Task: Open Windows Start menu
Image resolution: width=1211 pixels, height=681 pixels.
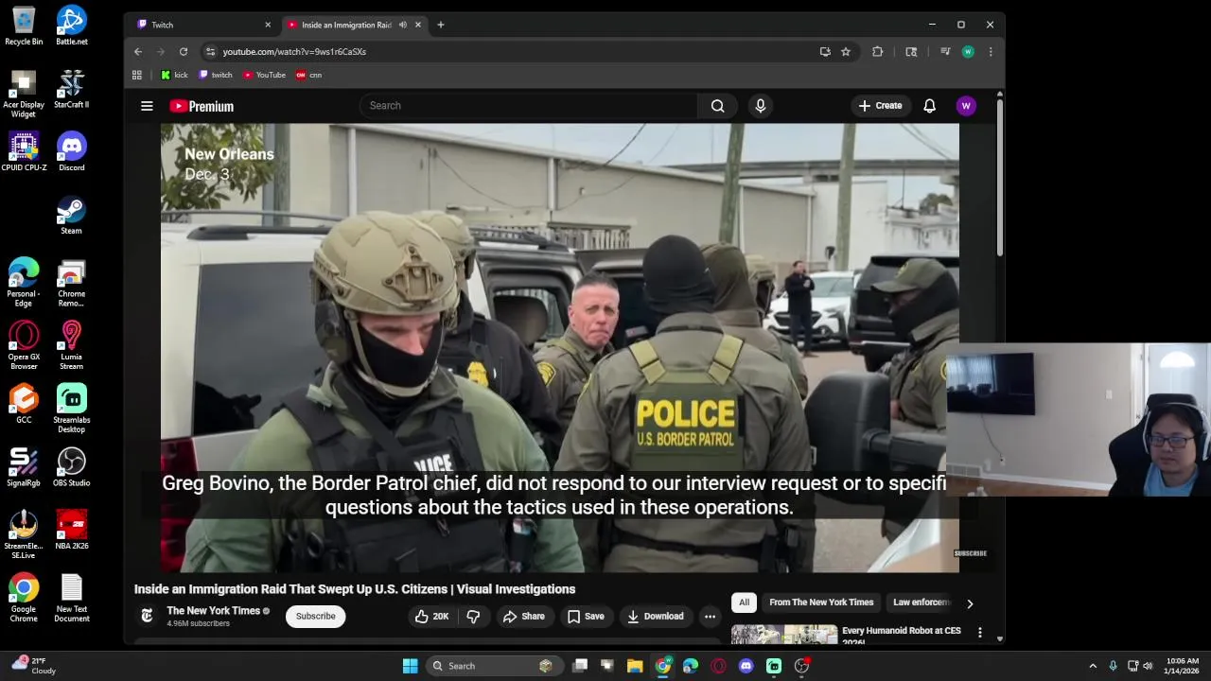Action: 411,666
